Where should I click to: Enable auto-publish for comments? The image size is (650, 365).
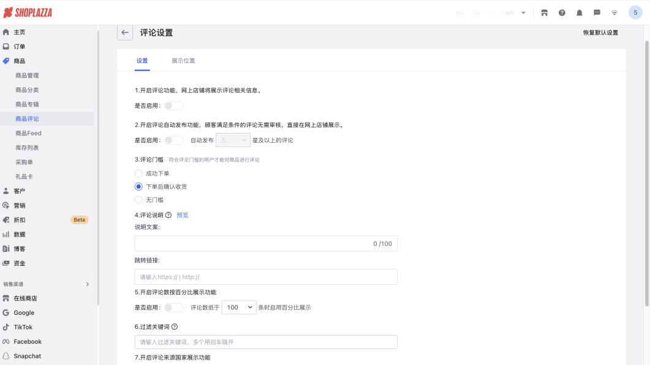point(173,140)
